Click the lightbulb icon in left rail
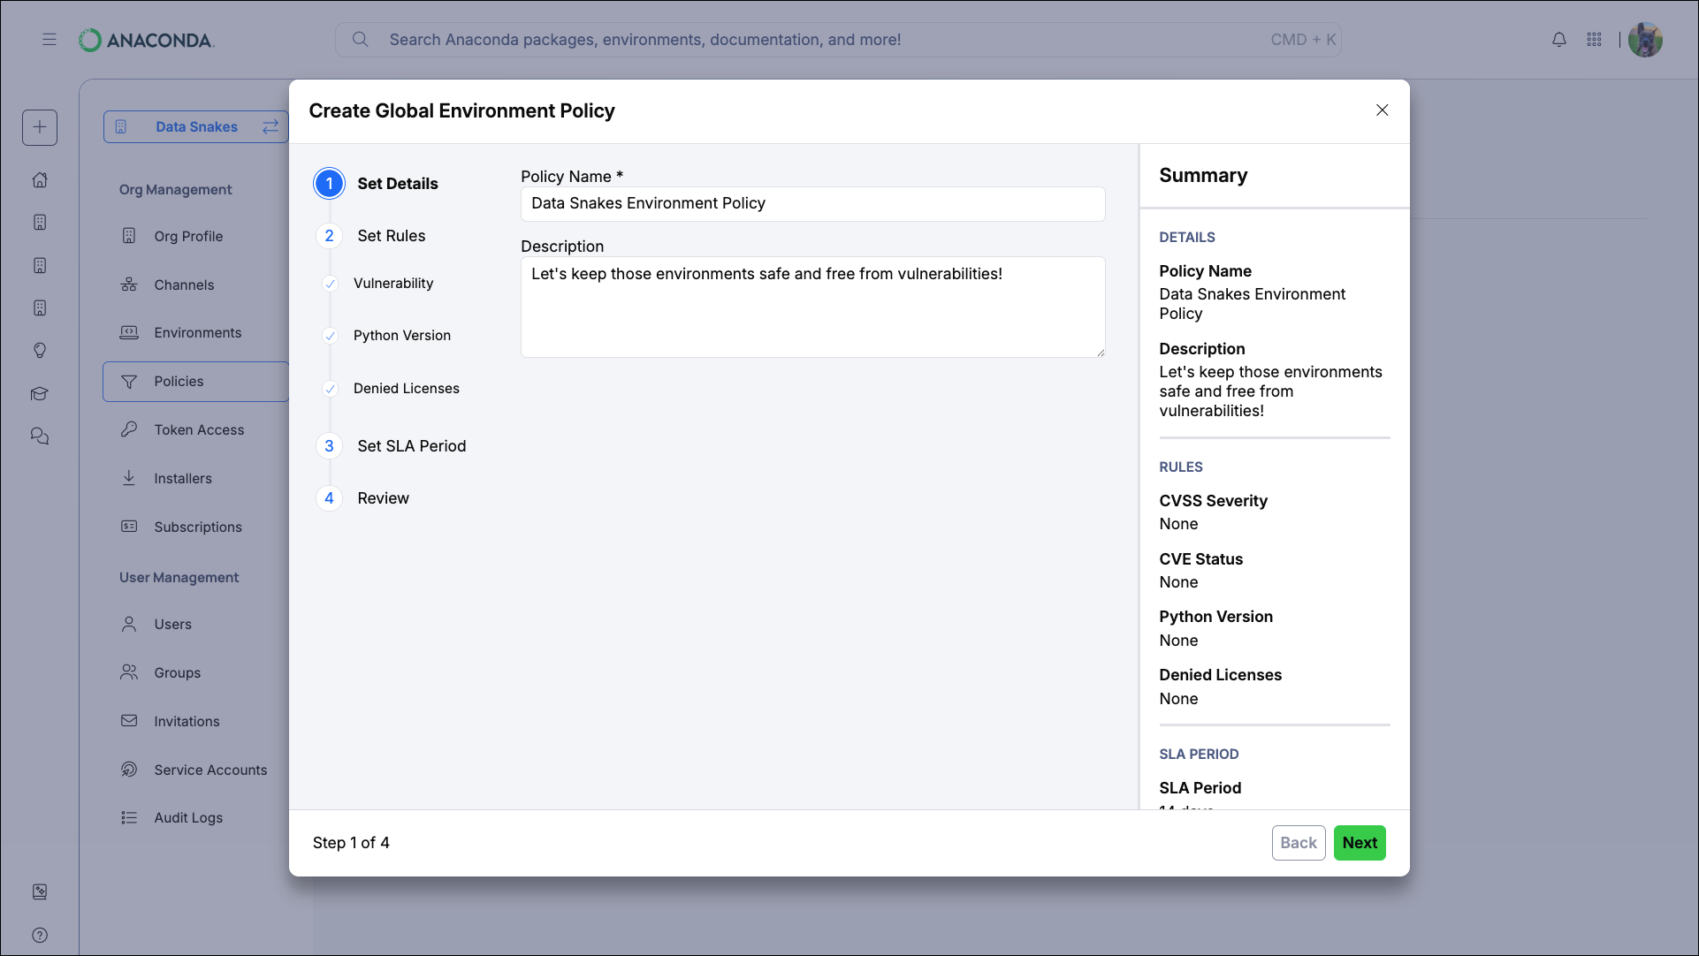 (40, 351)
